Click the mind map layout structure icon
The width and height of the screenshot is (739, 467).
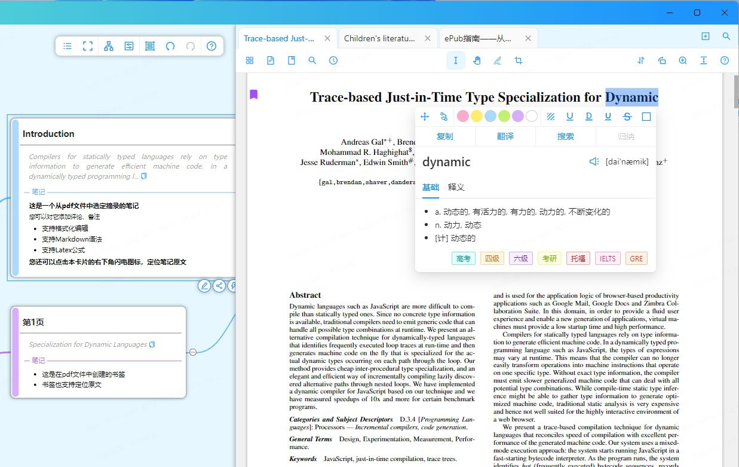pyautogui.click(x=109, y=46)
